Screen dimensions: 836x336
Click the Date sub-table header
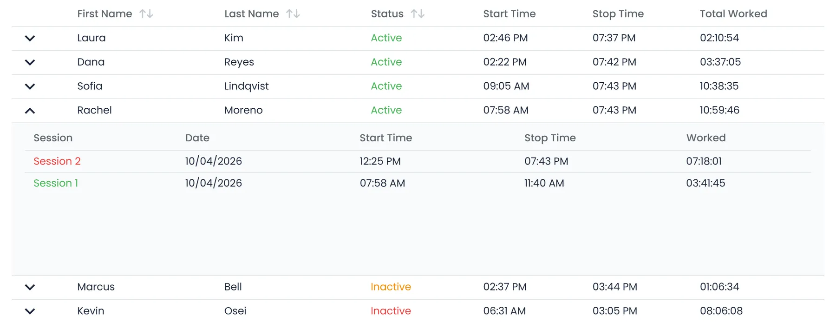click(x=197, y=138)
